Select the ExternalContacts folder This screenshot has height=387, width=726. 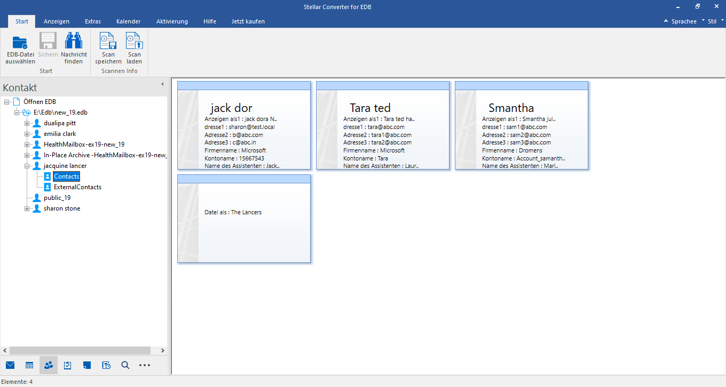coord(77,187)
